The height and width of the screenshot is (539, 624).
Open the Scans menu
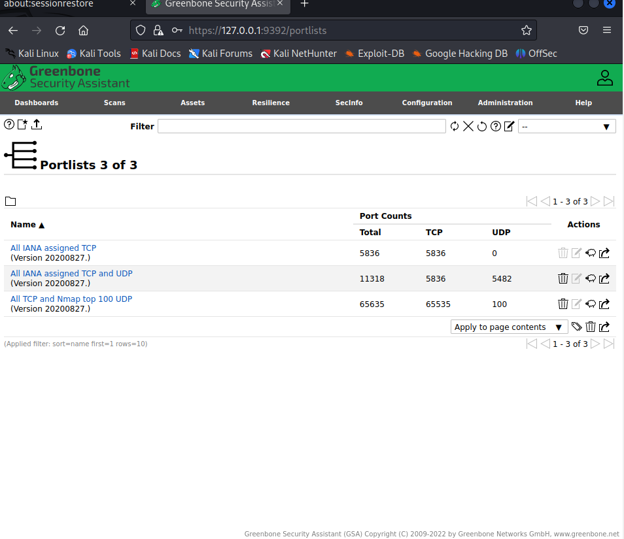(x=114, y=103)
